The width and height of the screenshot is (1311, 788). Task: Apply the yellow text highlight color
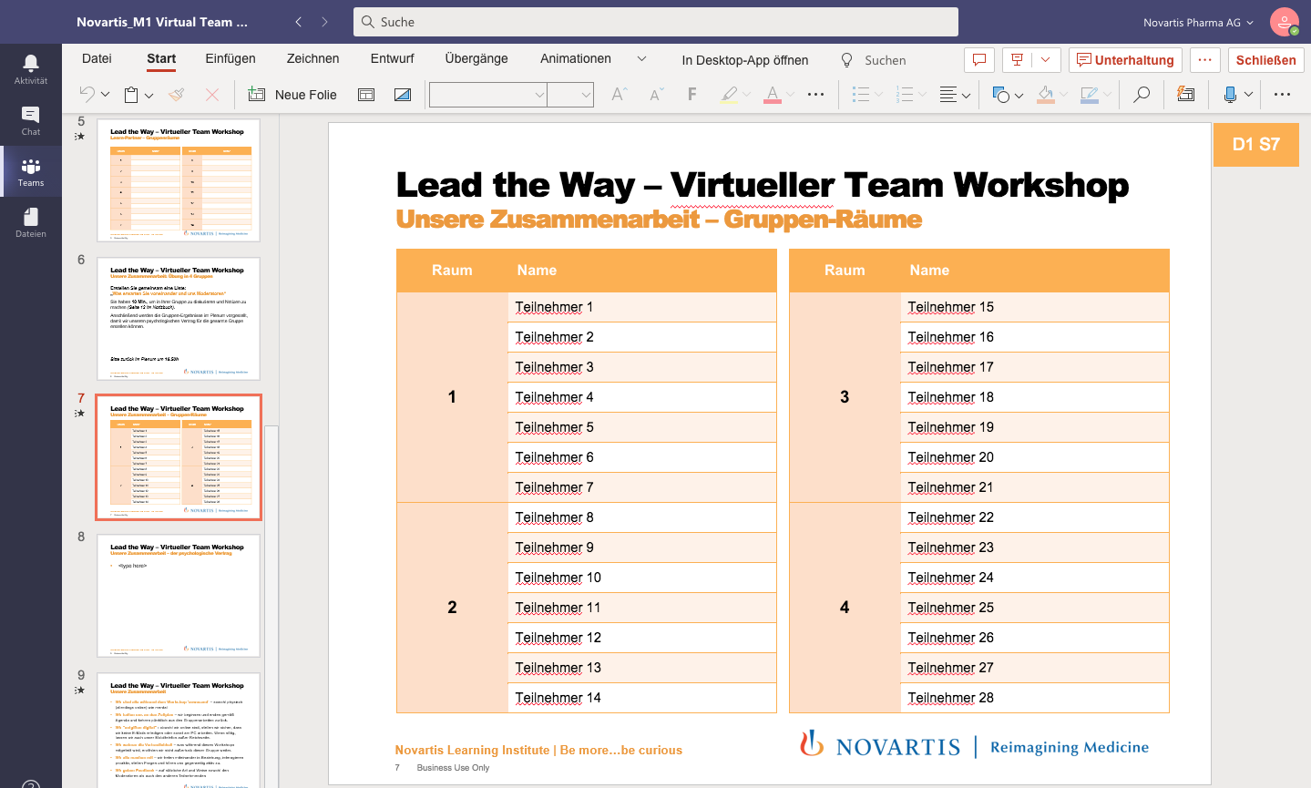(x=729, y=94)
